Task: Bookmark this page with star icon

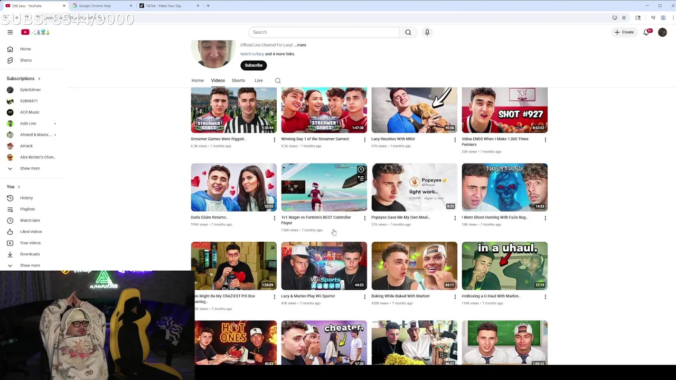Action: tap(624, 18)
